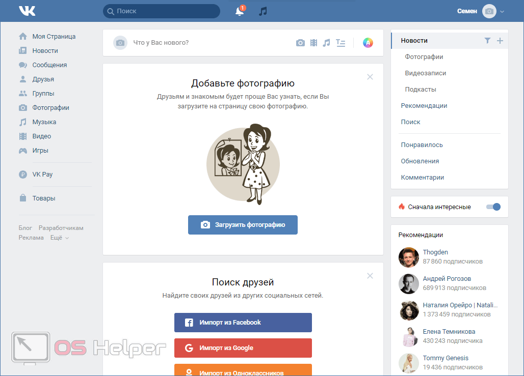Attach a video using the film icon in post box
524x376 pixels.
tap(313, 43)
